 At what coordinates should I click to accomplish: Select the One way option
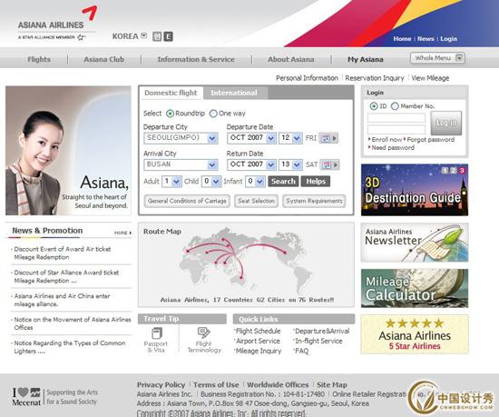click(213, 114)
